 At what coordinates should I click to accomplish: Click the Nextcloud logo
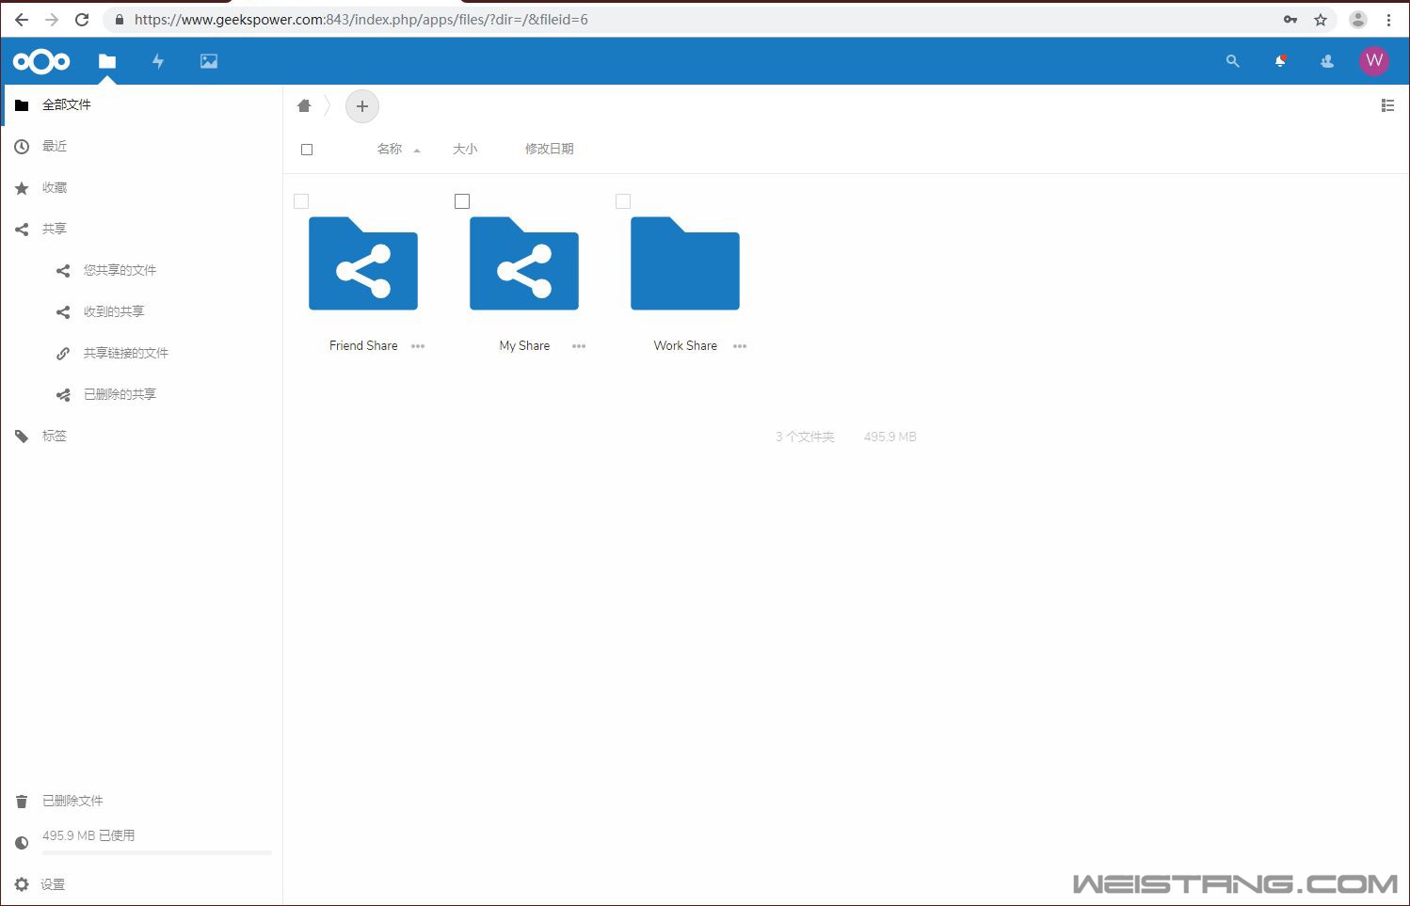pos(41,61)
